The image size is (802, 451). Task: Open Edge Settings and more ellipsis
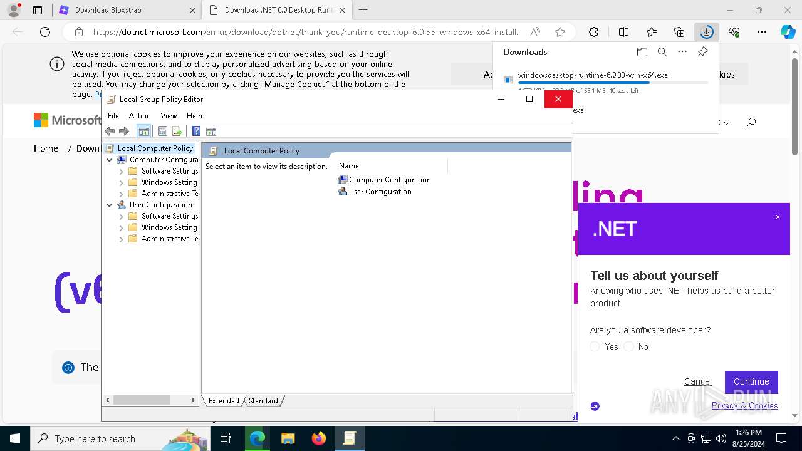[762, 32]
